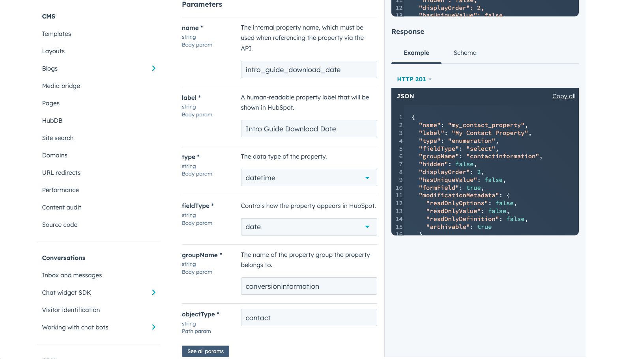Go to Media bridge docs
The width and height of the screenshot is (621, 359).
coord(61,86)
